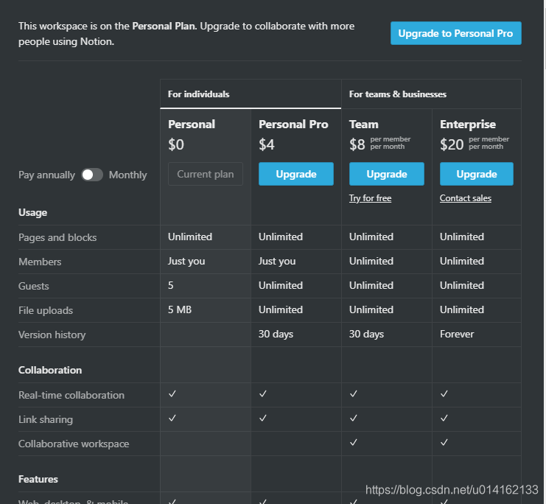Open the Try for free link

point(370,198)
